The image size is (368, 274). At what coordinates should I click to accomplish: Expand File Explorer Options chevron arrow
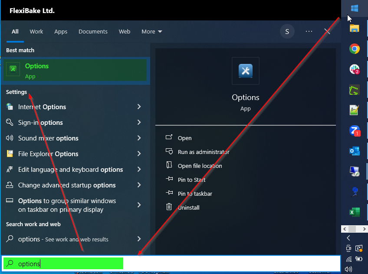pyautogui.click(x=139, y=154)
